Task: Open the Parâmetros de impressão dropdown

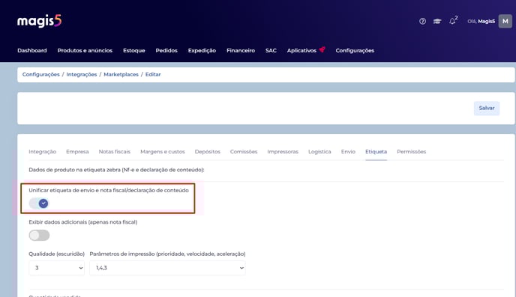Action: (x=167, y=268)
